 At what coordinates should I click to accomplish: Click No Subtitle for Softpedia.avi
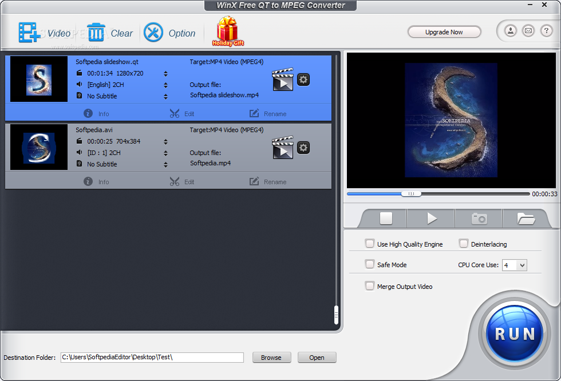click(102, 164)
